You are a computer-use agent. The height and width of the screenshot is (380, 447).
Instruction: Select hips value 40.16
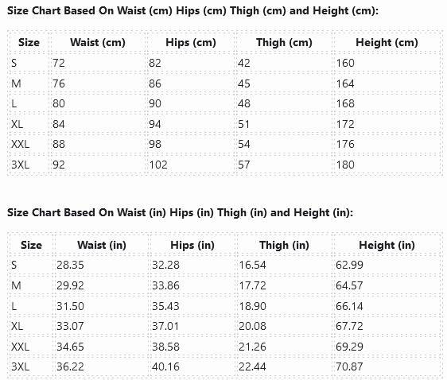pyautogui.click(x=165, y=366)
